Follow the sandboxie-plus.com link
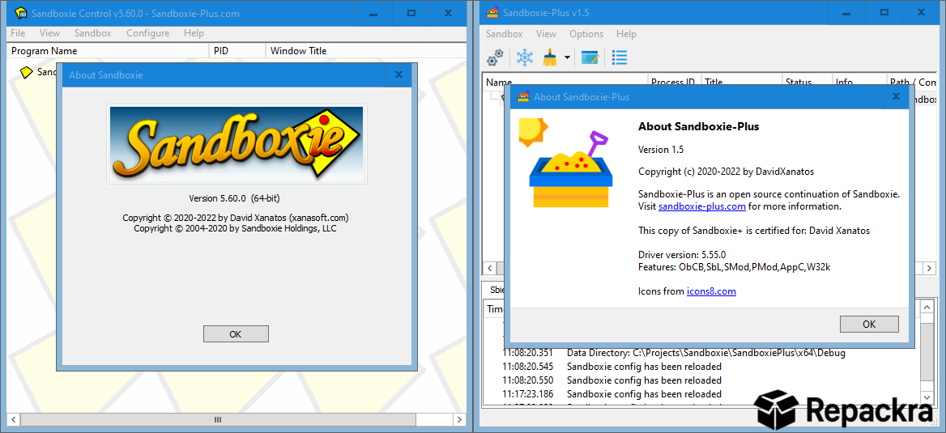Screen dimensions: 946x433 pos(702,206)
